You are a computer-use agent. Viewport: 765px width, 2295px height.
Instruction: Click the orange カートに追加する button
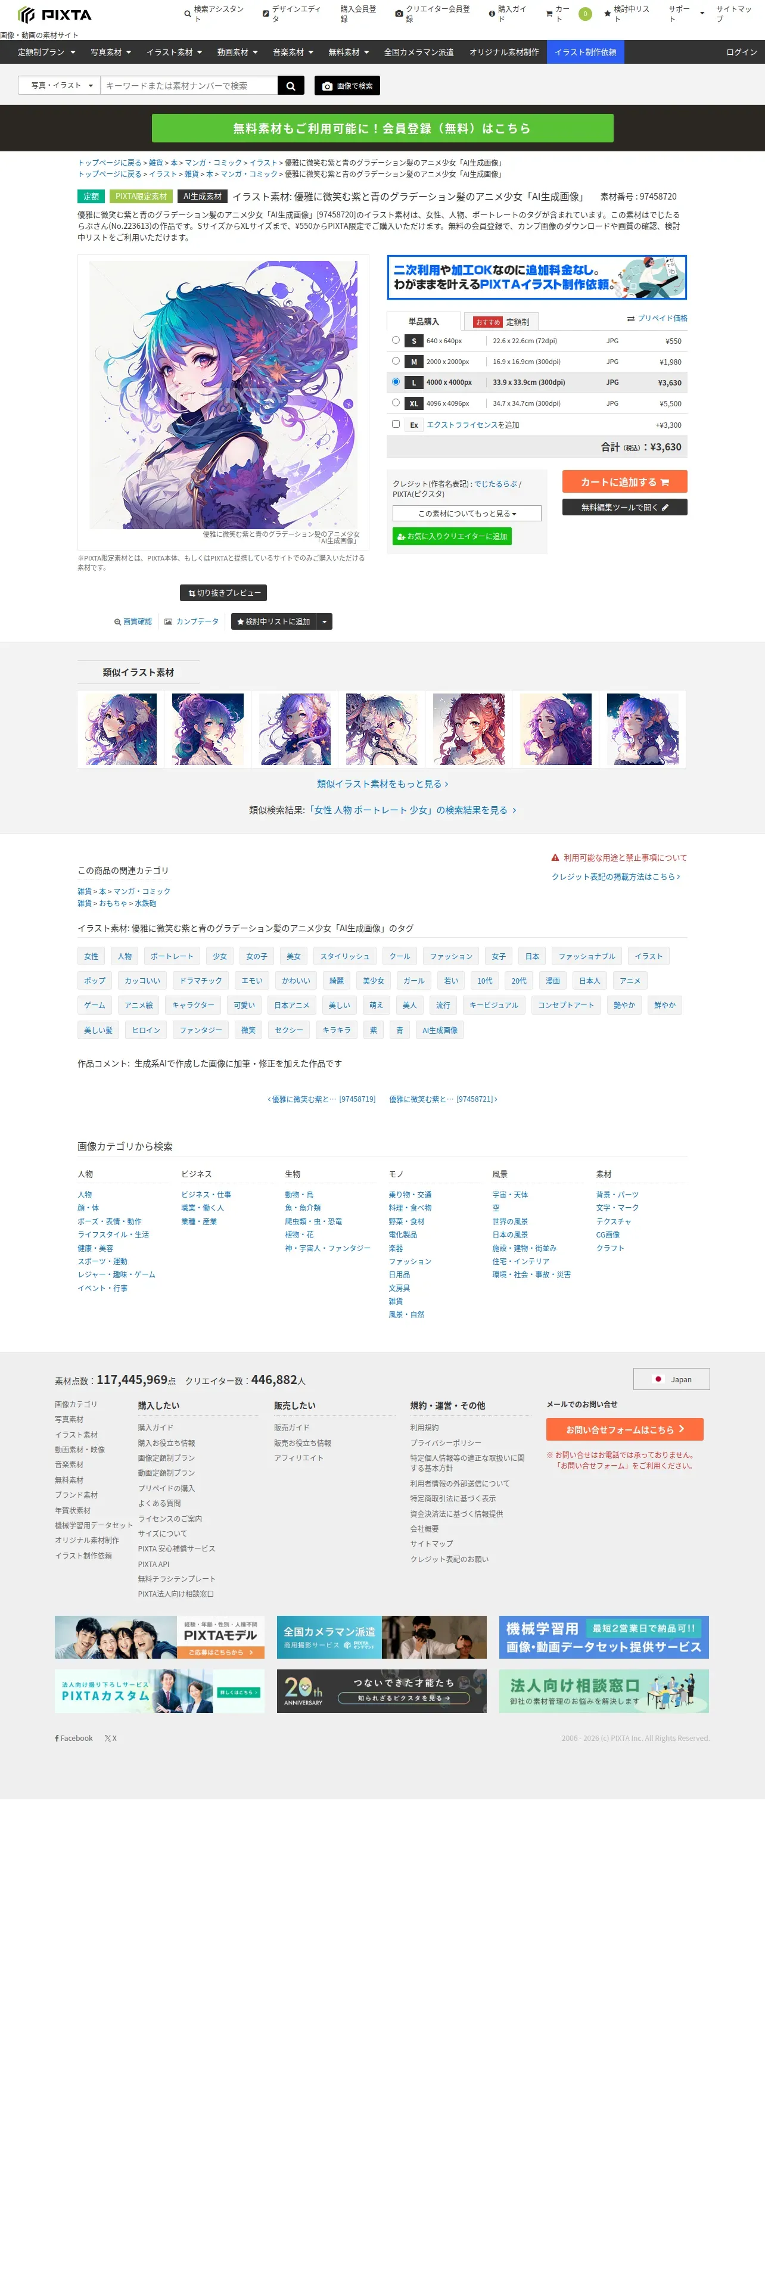[x=624, y=482]
